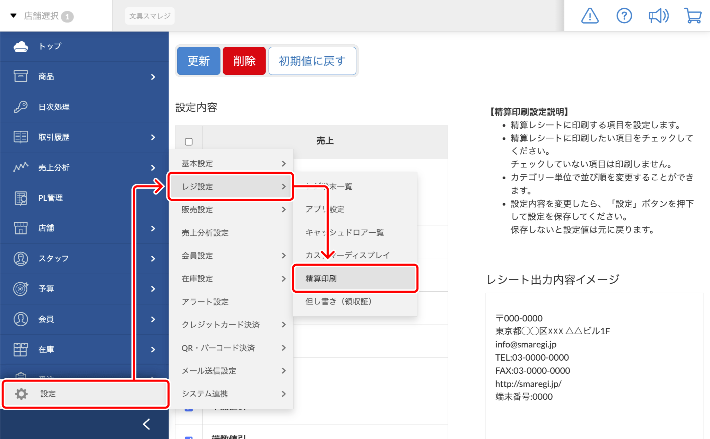This screenshot has height=439, width=710.
Task: Expand the 商品 sidebar chevron
Action: 153,77
